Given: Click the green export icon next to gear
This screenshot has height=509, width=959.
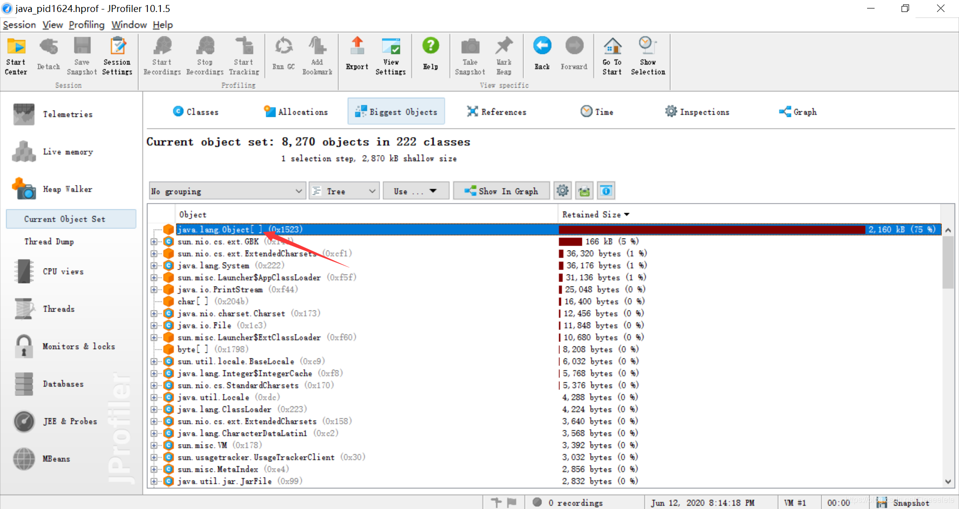Looking at the screenshot, I should 584,191.
